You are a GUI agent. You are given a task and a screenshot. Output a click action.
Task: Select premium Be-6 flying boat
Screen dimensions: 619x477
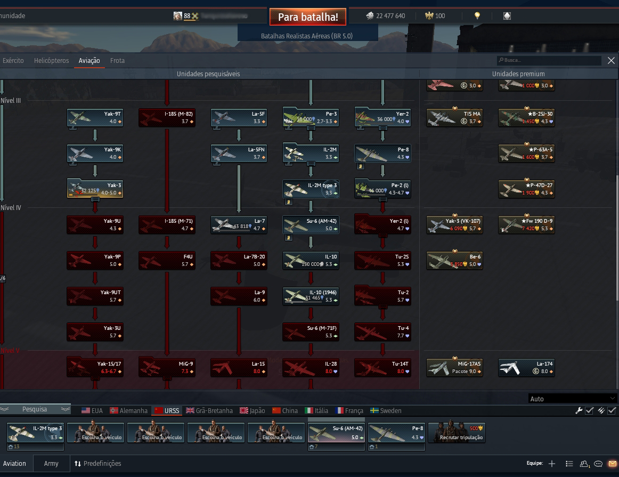click(454, 261)
